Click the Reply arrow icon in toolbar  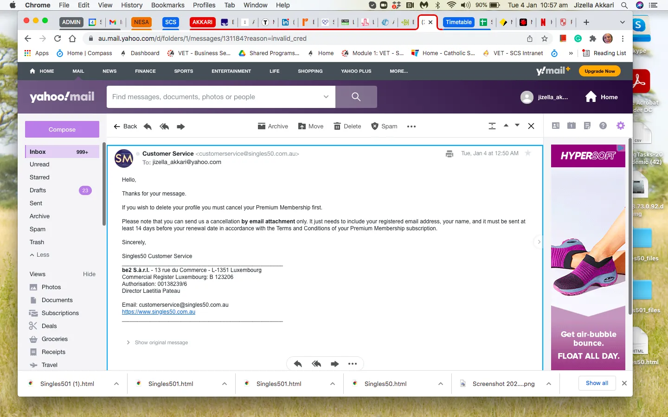click(148, 126)
